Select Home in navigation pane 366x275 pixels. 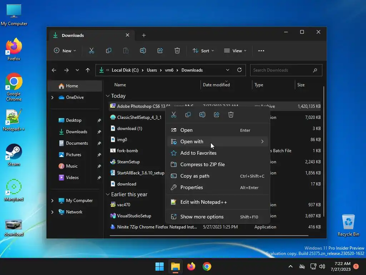coord(75,86)
